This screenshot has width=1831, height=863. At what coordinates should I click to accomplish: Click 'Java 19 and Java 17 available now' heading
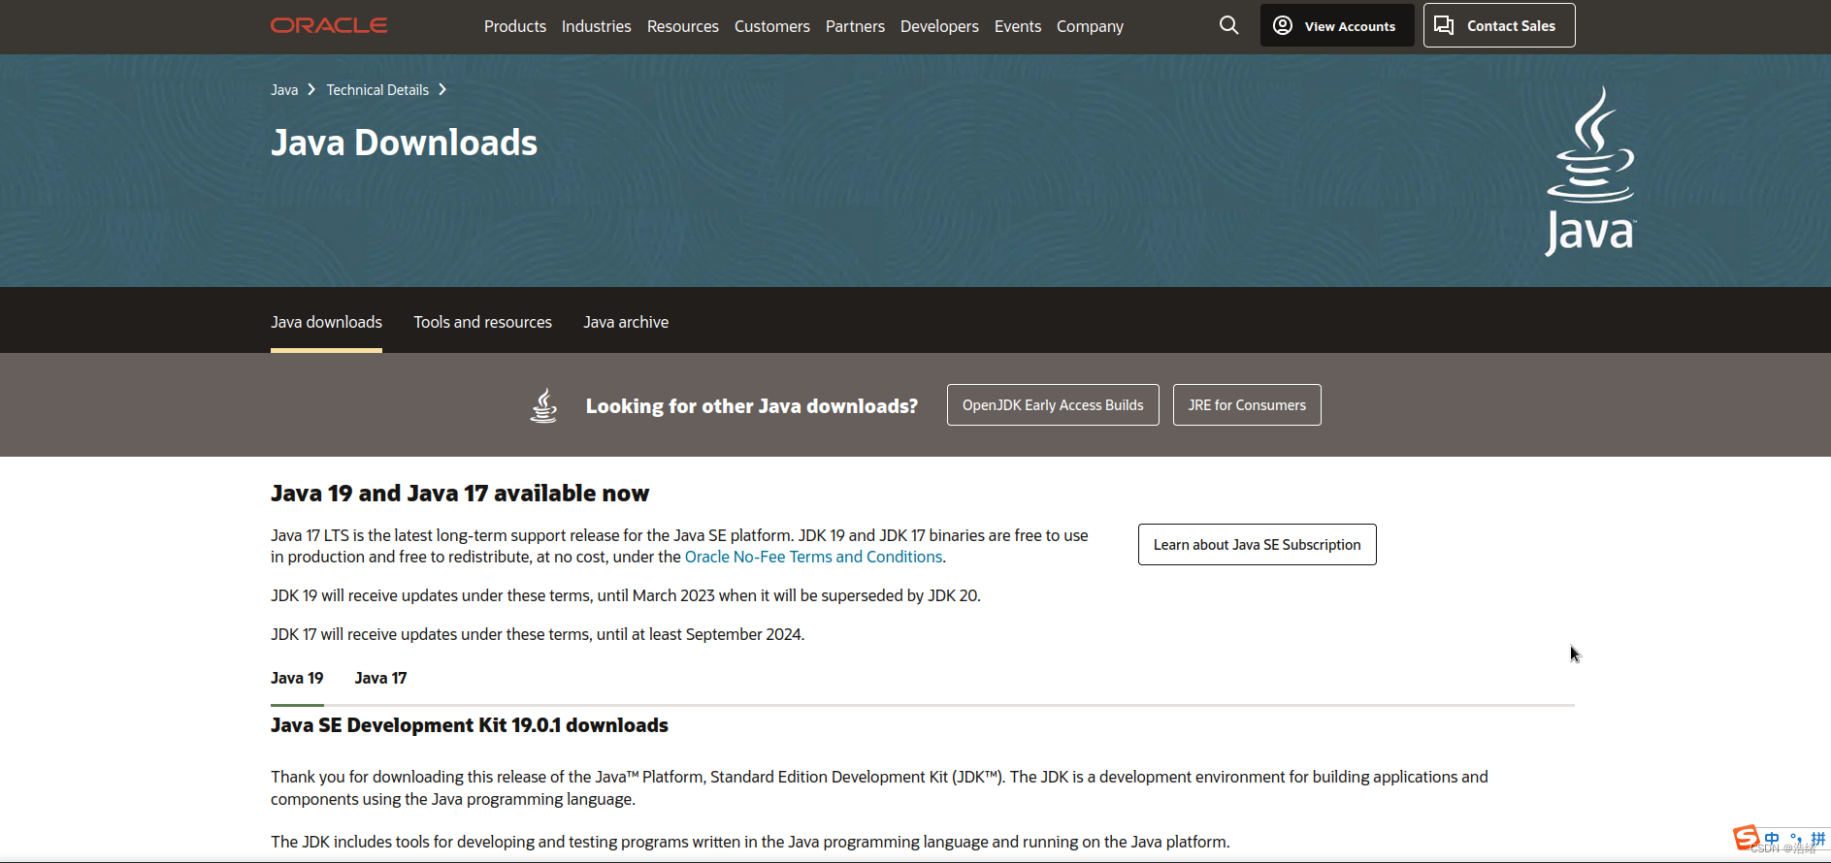(460, 494)
